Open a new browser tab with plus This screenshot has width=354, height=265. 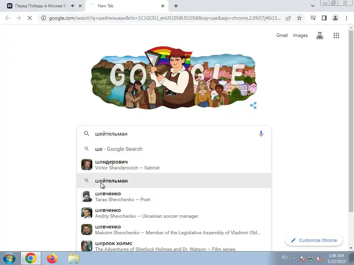tap(176, 6)
